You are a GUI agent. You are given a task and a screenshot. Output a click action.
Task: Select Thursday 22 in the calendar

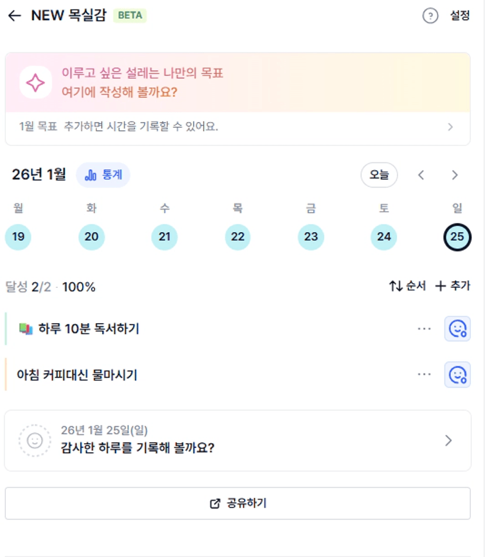tap(238, 237)
